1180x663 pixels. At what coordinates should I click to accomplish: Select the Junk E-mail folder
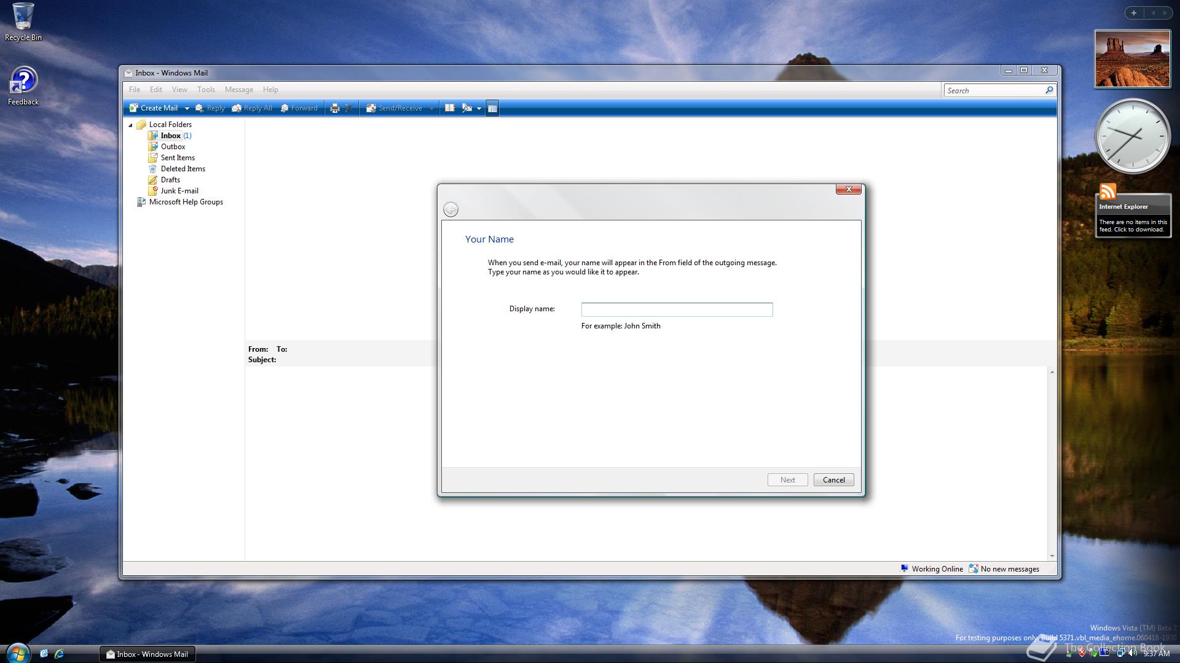(179, 191)
